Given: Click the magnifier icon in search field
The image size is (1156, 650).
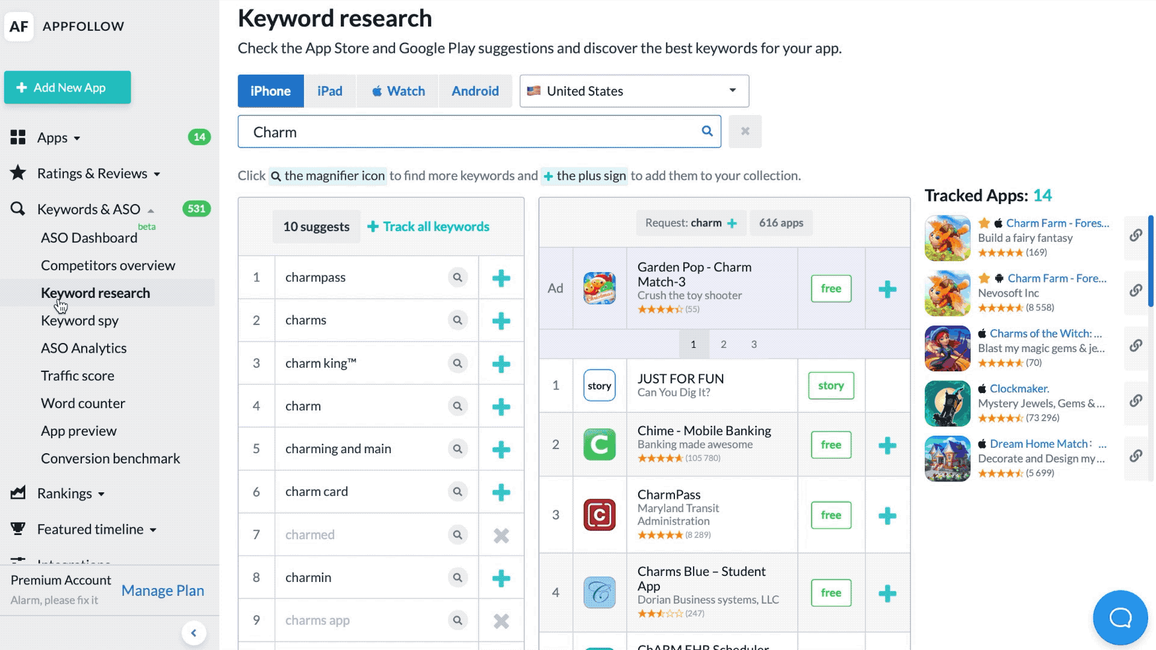Looking at the screenshot, I should [x=707, y=131].
